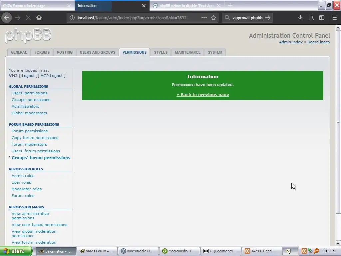Open Admin roles link
Image resolution: width=341 pixels, height=256 pixels.
click(23, 175)
